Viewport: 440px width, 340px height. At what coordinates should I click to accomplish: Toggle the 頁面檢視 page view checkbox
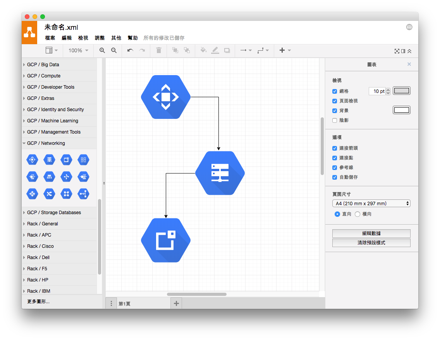[335, 101]
